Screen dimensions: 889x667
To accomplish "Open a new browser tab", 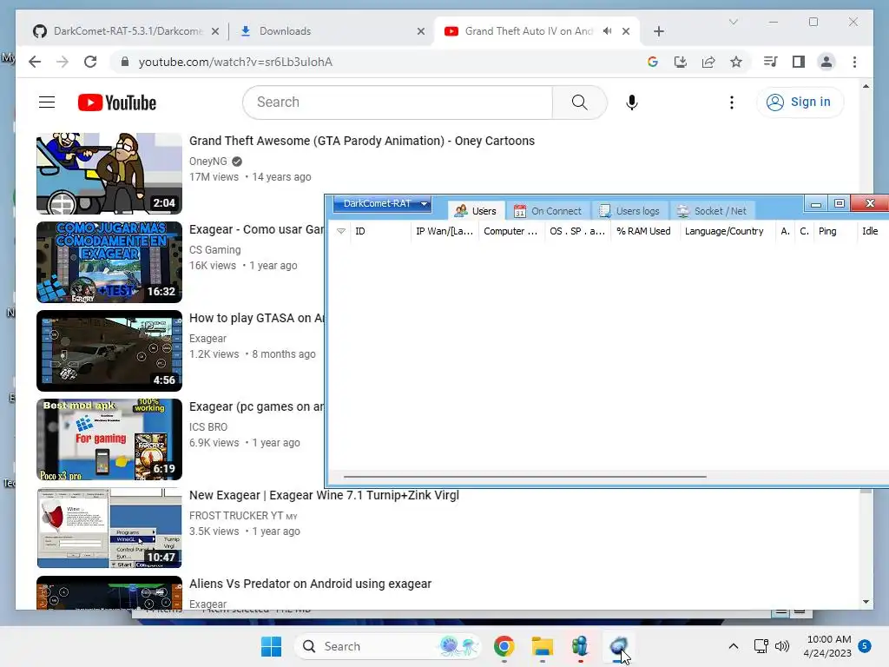I will 658,31.
